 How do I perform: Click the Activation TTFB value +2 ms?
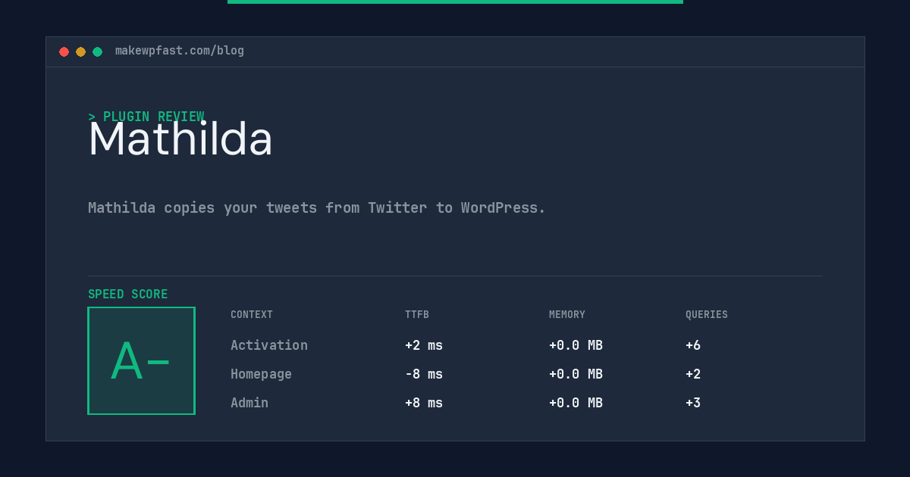point(424,345)
